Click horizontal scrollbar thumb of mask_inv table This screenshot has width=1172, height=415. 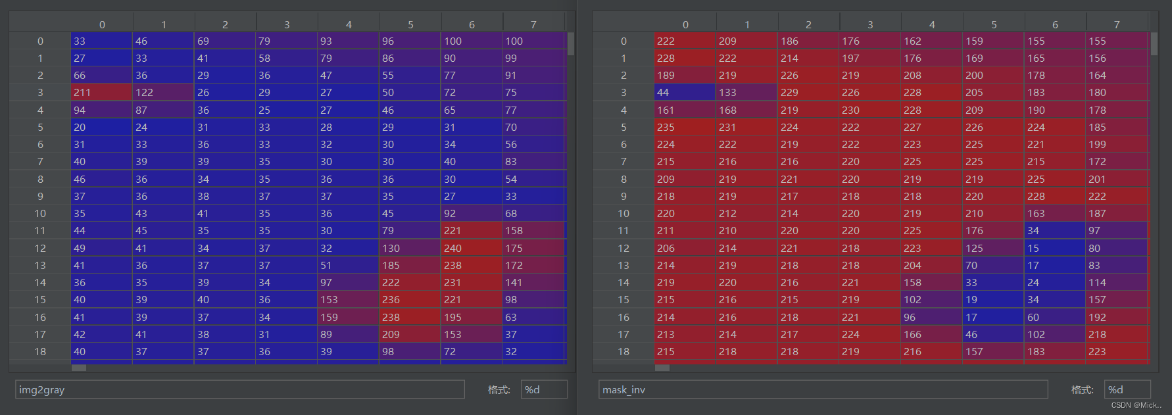point(662,368)
